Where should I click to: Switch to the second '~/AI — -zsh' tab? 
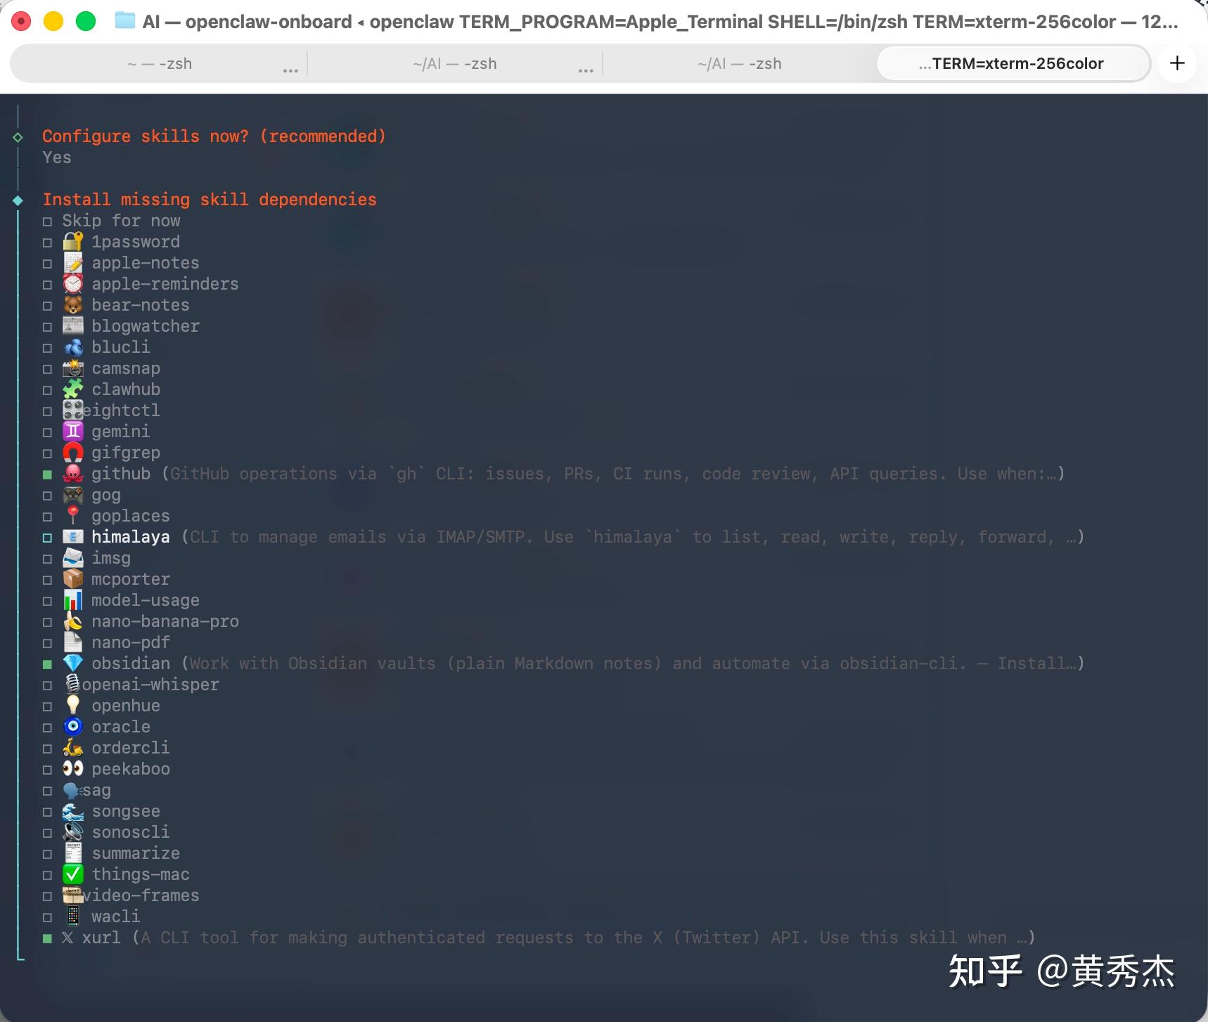point(455,63)
